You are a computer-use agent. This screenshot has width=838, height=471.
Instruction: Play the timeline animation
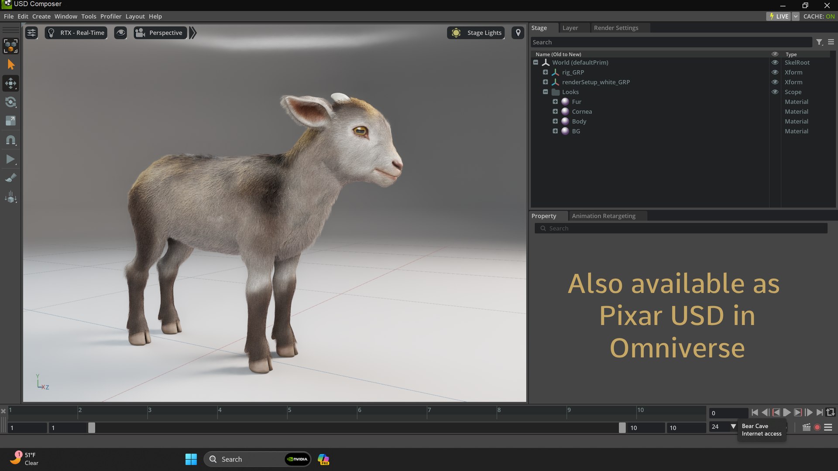(787, 413)
